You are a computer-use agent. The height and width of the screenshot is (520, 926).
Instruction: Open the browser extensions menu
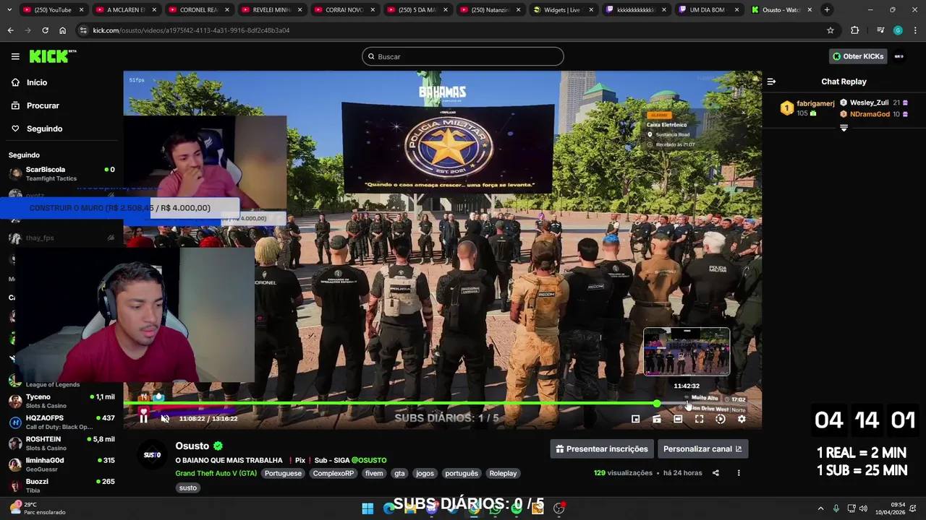pos(855,30)
